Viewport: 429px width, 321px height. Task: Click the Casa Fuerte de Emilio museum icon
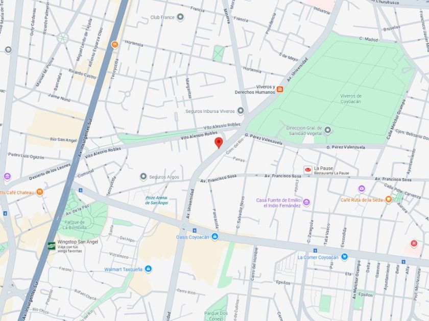[x=307, y=202]
